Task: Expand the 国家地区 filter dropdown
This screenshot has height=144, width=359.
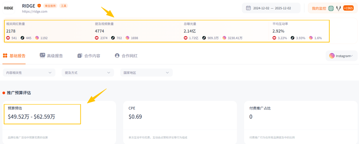Action: [147, 73]
